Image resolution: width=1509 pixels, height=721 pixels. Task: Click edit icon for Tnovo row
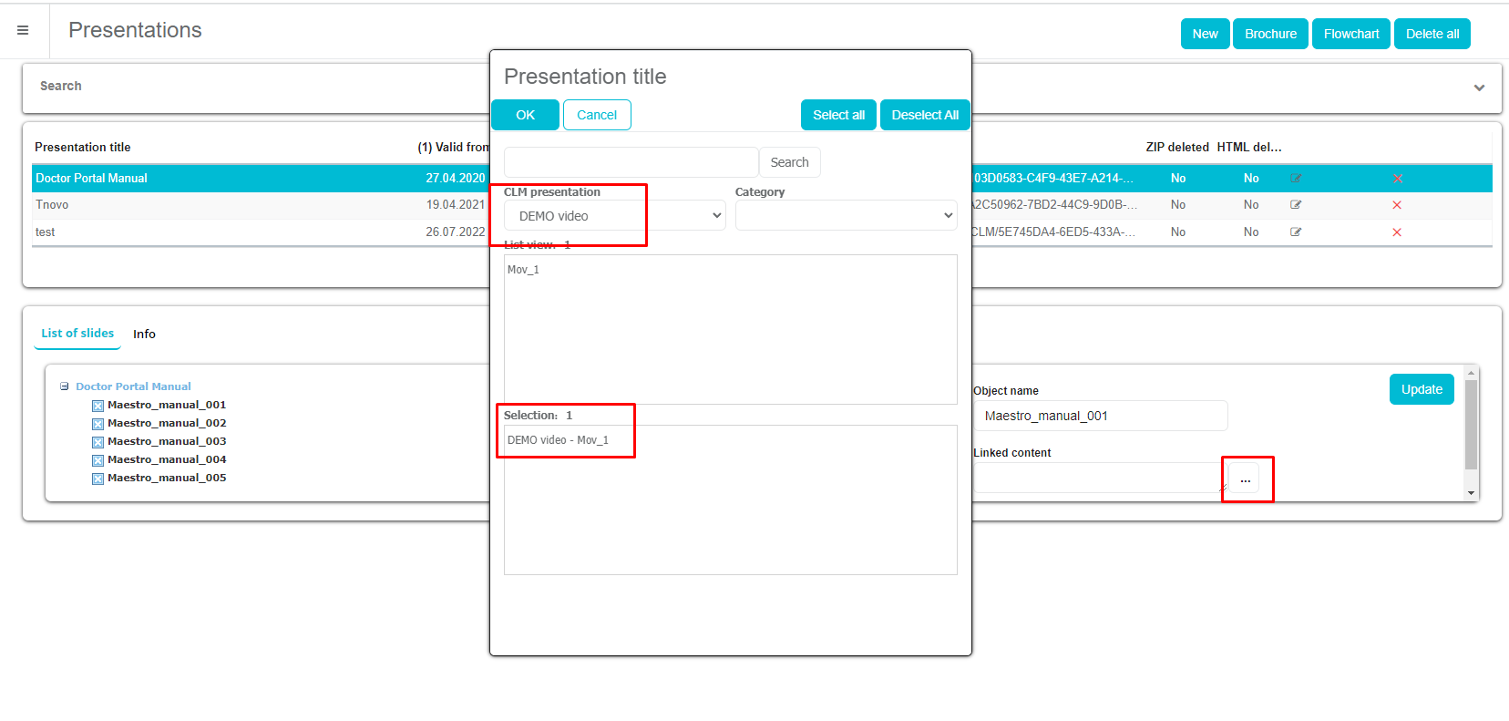1296,205
